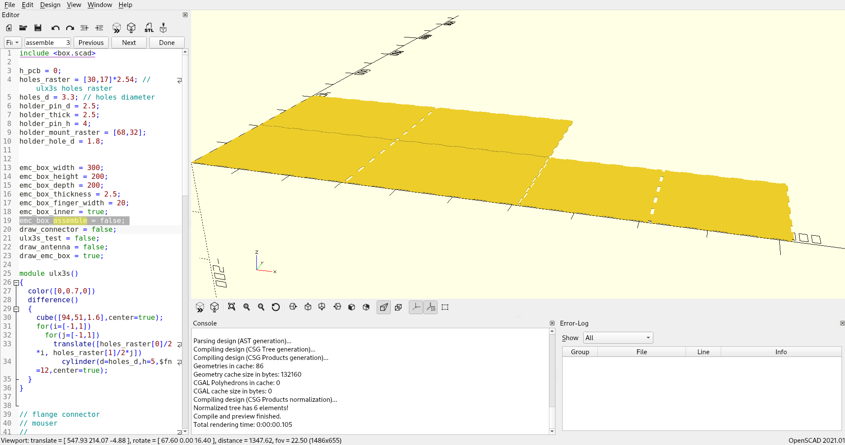Image resolution: width=845 pixels, height=445 pixels.
Task: Open the Find mode dropdown in editor
Action: tap(12, 43)
